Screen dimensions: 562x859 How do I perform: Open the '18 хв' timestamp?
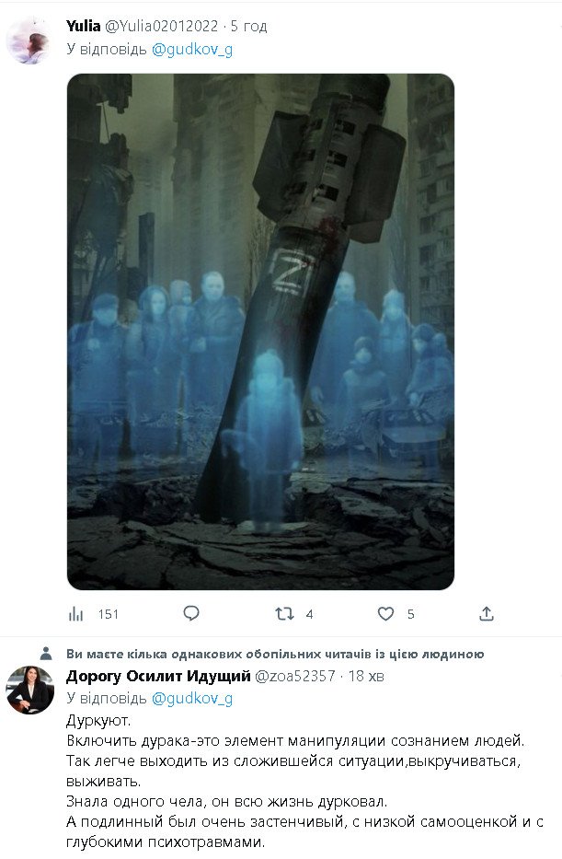point(366,676)
